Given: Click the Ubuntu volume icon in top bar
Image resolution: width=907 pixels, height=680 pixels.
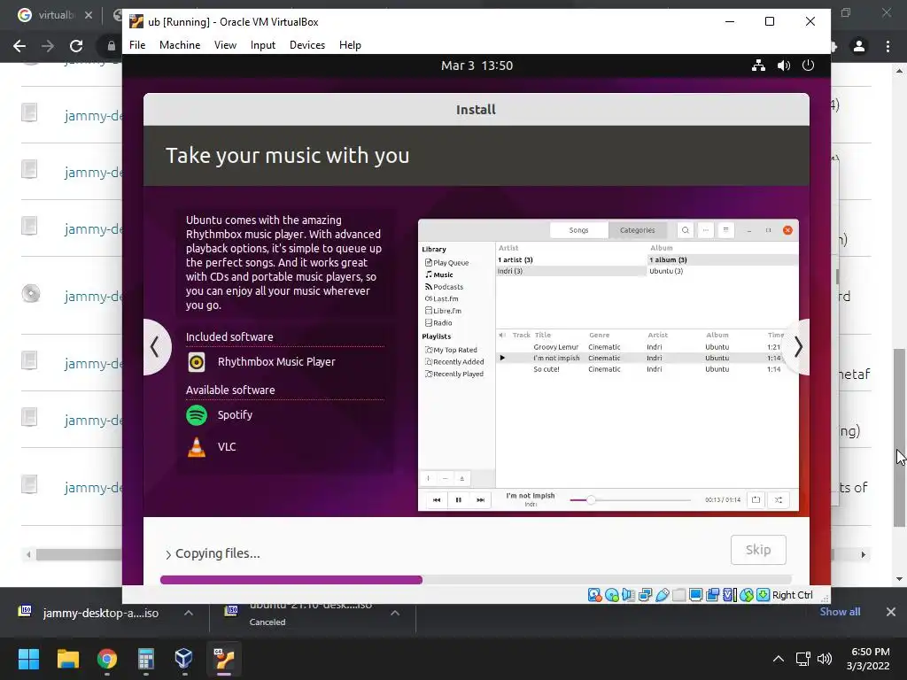Looking at the screenshot, I should coord(784,66).
